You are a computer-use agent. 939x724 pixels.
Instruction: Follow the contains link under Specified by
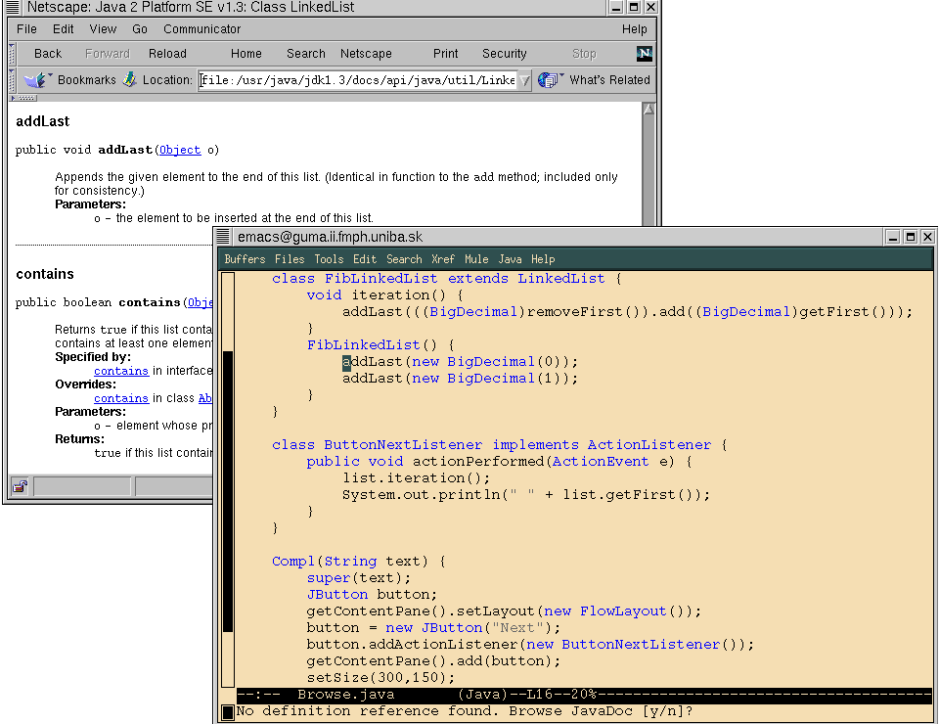click(x=120, y=371)
